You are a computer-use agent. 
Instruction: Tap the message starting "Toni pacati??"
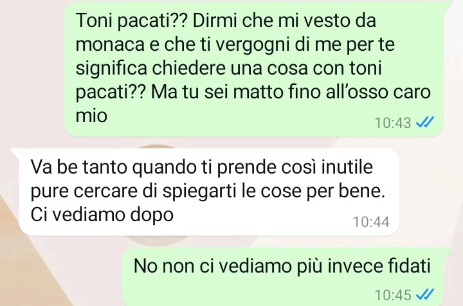tap(254, 68)
